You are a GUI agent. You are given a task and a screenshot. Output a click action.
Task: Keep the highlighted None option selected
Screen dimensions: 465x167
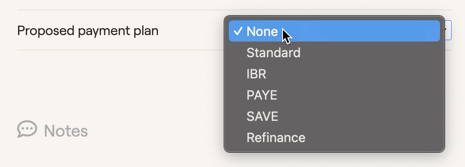click(334, 31)
